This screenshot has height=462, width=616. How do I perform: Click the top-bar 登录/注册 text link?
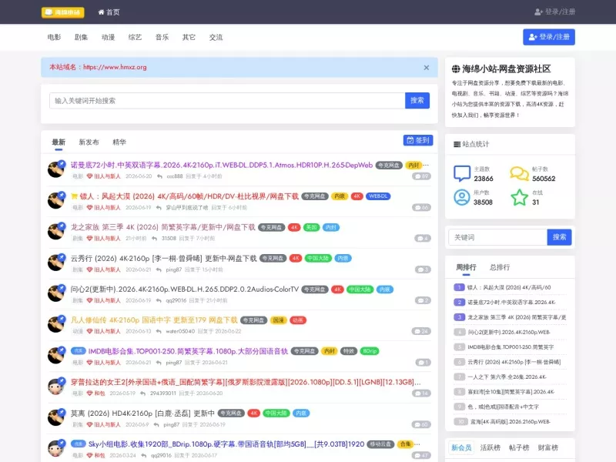(554, 12)
